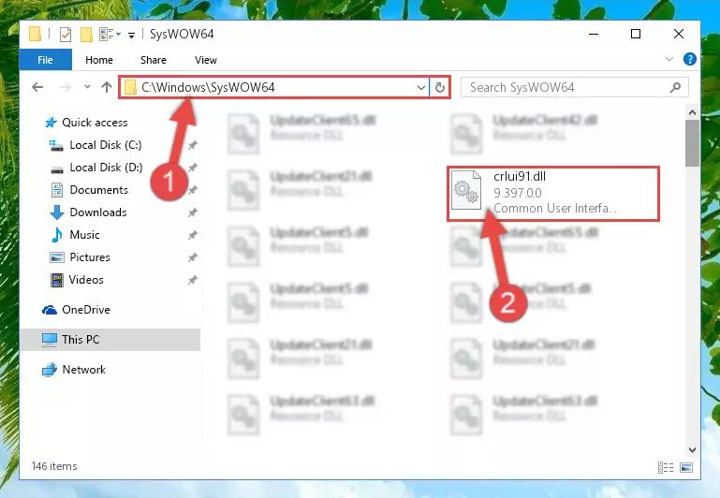Viewport: 720px width, 498px height.
Task: Click the crlui91.dll gear file icon
Action: 466,190
